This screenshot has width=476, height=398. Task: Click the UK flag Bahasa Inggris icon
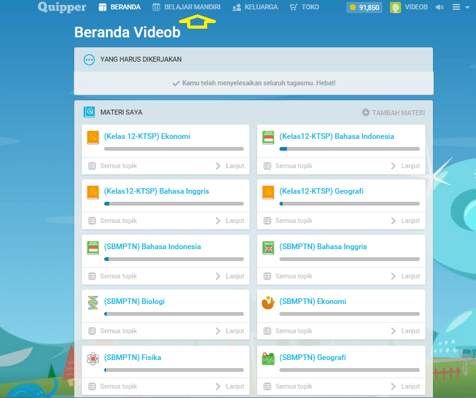pos(268,248)
